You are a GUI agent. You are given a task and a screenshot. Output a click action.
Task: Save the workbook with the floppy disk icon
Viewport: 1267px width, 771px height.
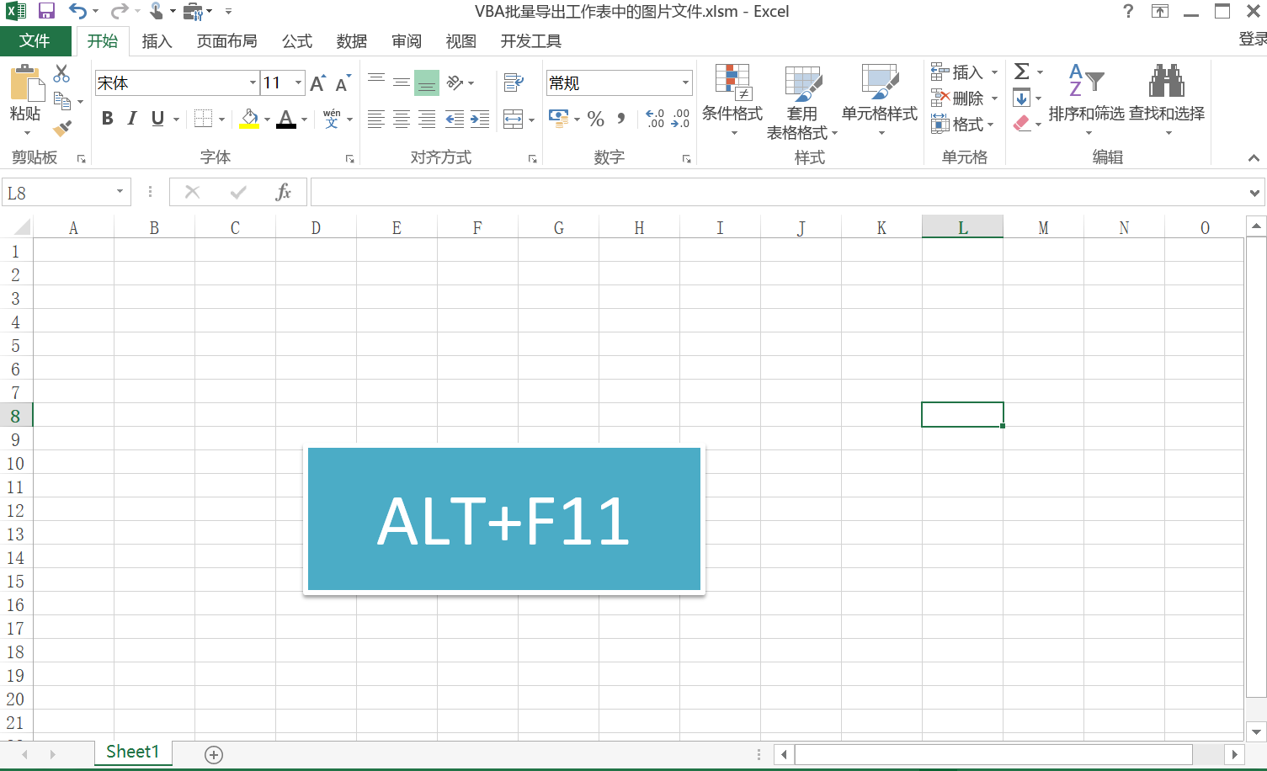pos(46,11)
